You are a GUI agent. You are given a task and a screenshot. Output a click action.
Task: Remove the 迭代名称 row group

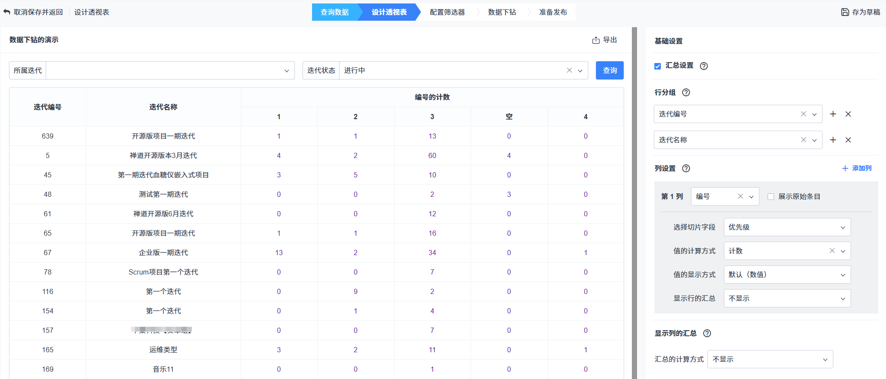[x=848, y=140]
